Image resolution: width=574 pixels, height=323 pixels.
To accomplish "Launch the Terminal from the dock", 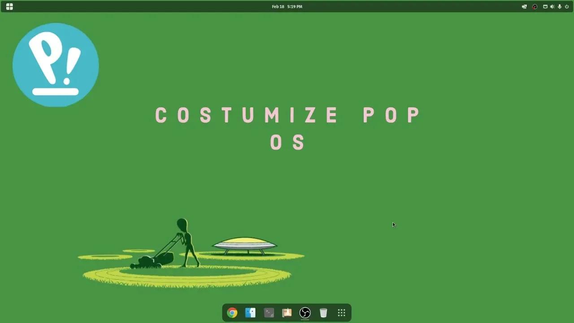I will [269, 313].
